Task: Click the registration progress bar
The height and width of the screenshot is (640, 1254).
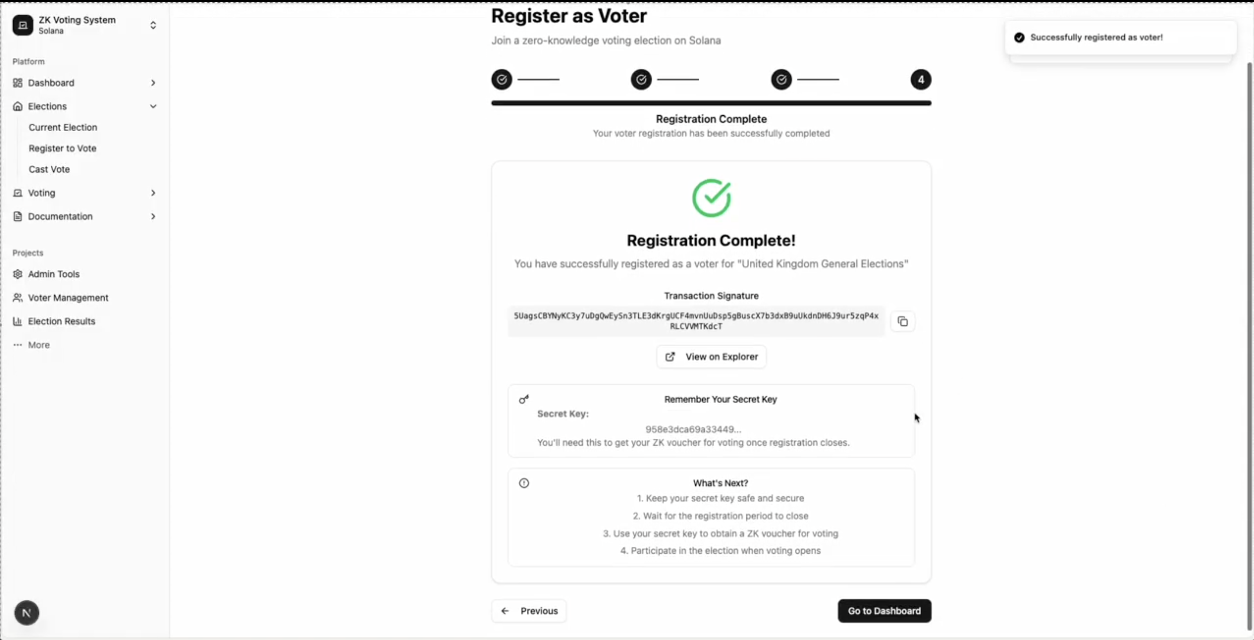Action: (x=711, y=103)
